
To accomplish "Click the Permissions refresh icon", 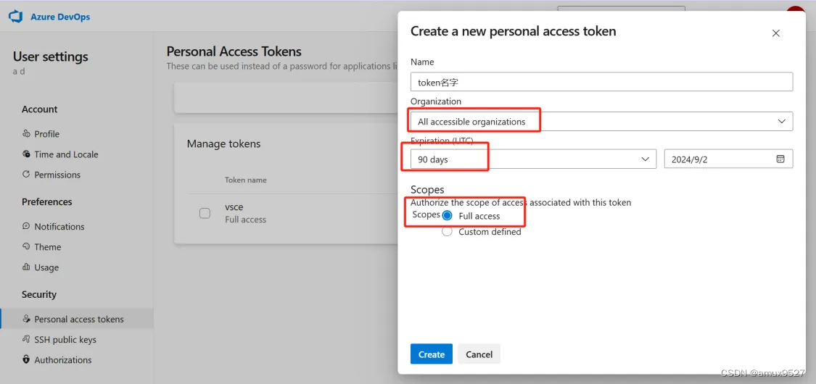I will pyautogui.click(x=27, y=175).
